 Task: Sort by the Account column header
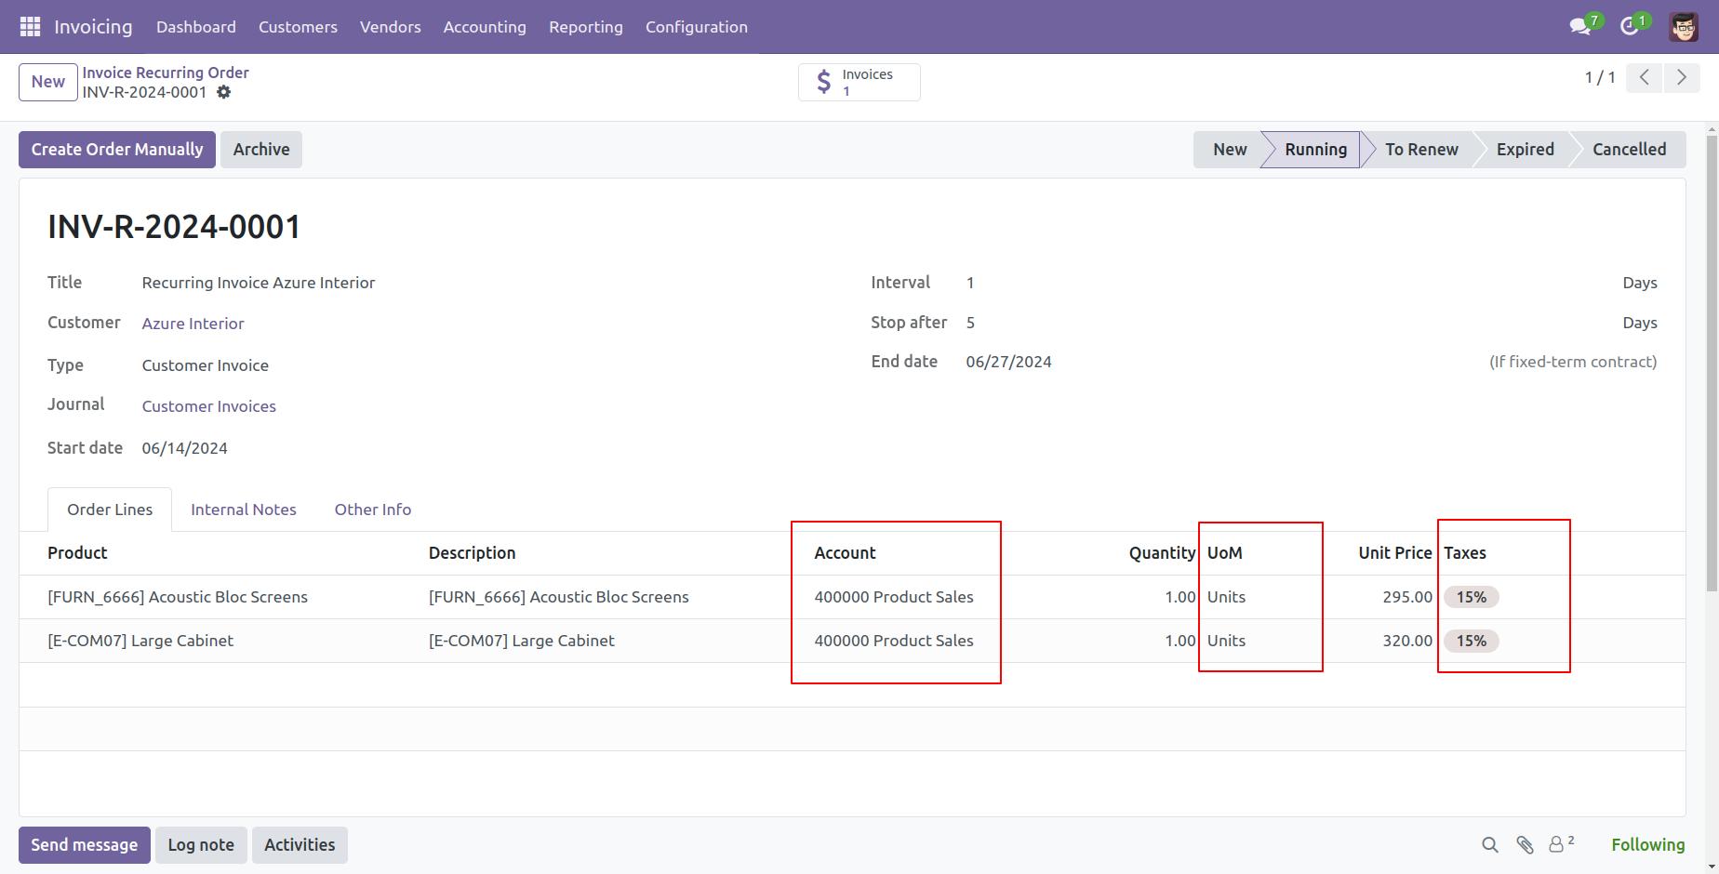(x=846, y=553)
